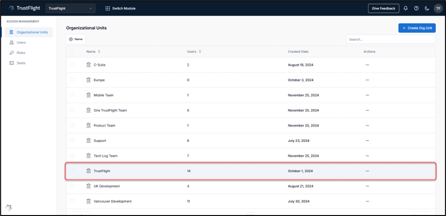Viewport: 446px width, 216px height.
Task: Check the select-all checkbox in table header
Action: pyautogui.click(x=72, y=52)
